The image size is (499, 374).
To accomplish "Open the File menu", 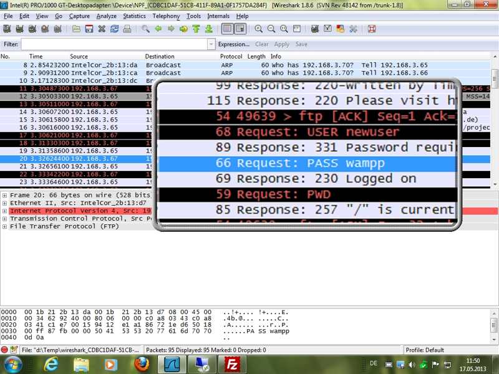I will coord(8,16).
